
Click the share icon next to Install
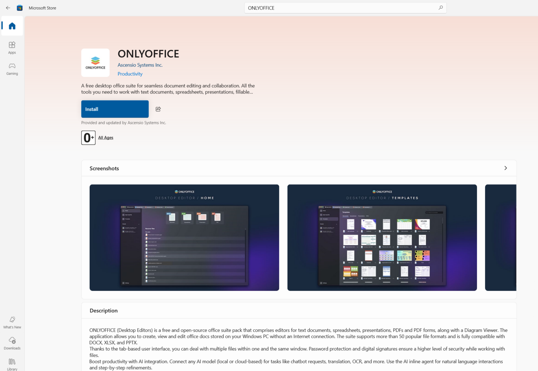pos(158,109)
